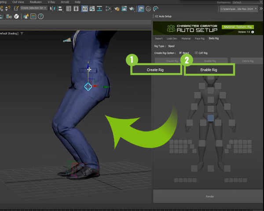Screen dimensions: 264x211
Task: Open the Align tool flyout
Action: pyautogui.click(x=60, y=9)
